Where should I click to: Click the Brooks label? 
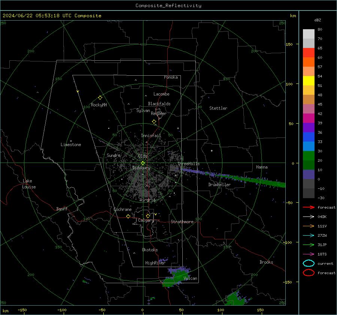point(266,262)
